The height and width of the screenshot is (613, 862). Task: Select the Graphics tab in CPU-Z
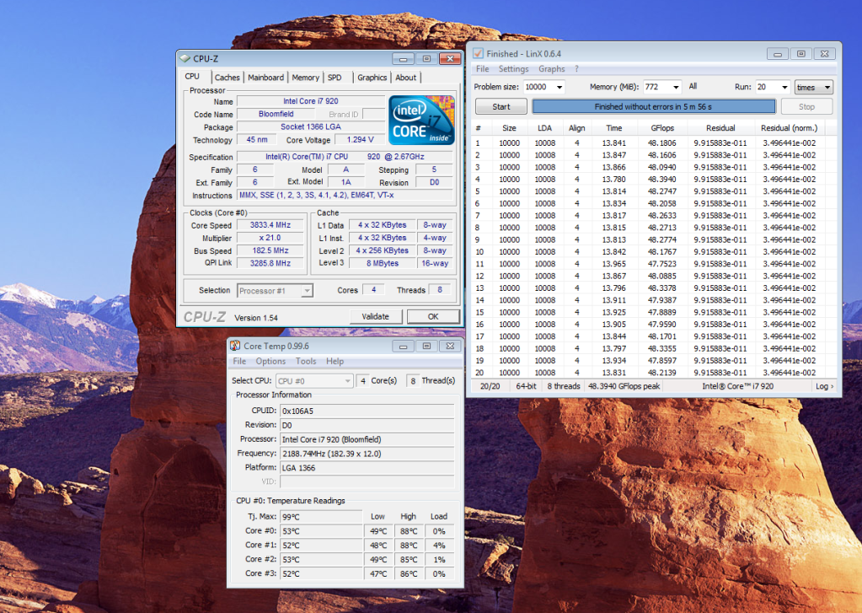372,78
